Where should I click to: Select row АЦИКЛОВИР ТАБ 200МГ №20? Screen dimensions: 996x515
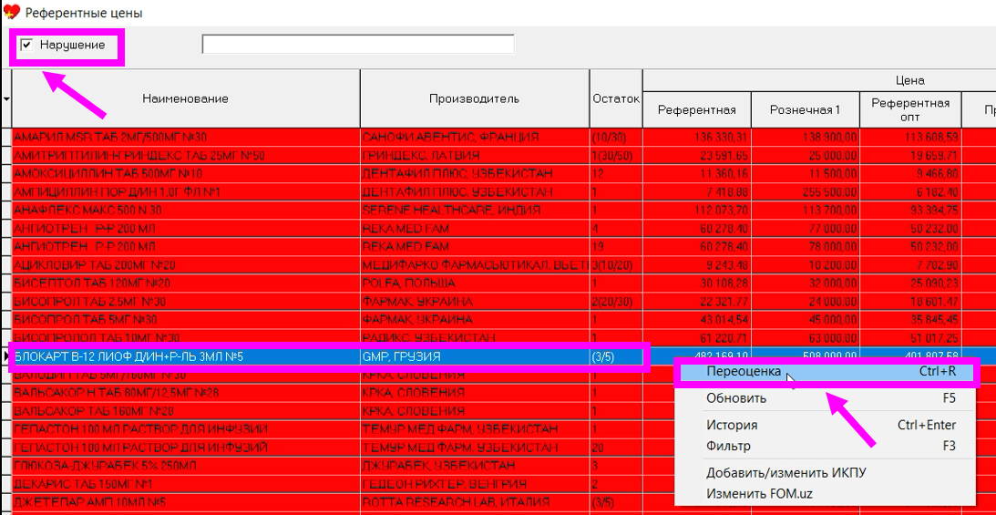(186, 265)
